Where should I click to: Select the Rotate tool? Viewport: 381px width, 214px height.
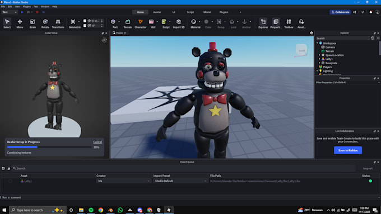tap(45, 23)
